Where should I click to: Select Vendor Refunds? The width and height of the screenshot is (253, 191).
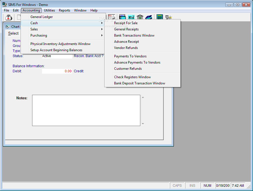click(x=143, y=48)
